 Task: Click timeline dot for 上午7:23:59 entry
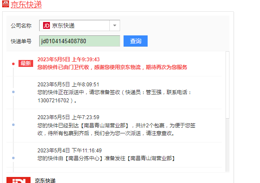[13, 125]
